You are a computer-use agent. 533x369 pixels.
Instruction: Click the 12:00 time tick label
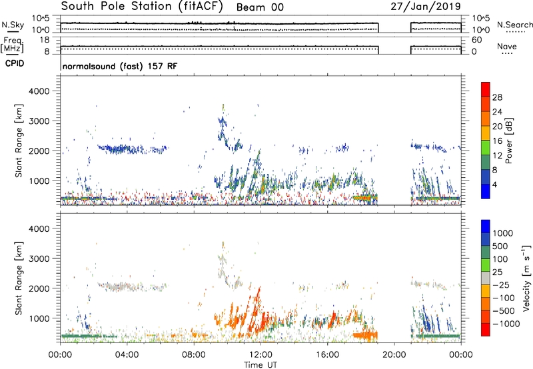click(x=261, y=355)
